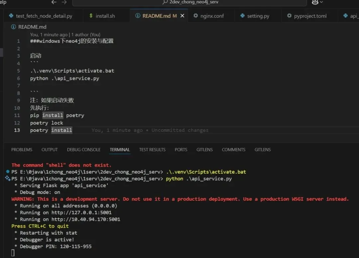The image size is (359, 258).
Task: Open http://10.40.94.170:5001 link in terminal
Action: click(86, 219)
